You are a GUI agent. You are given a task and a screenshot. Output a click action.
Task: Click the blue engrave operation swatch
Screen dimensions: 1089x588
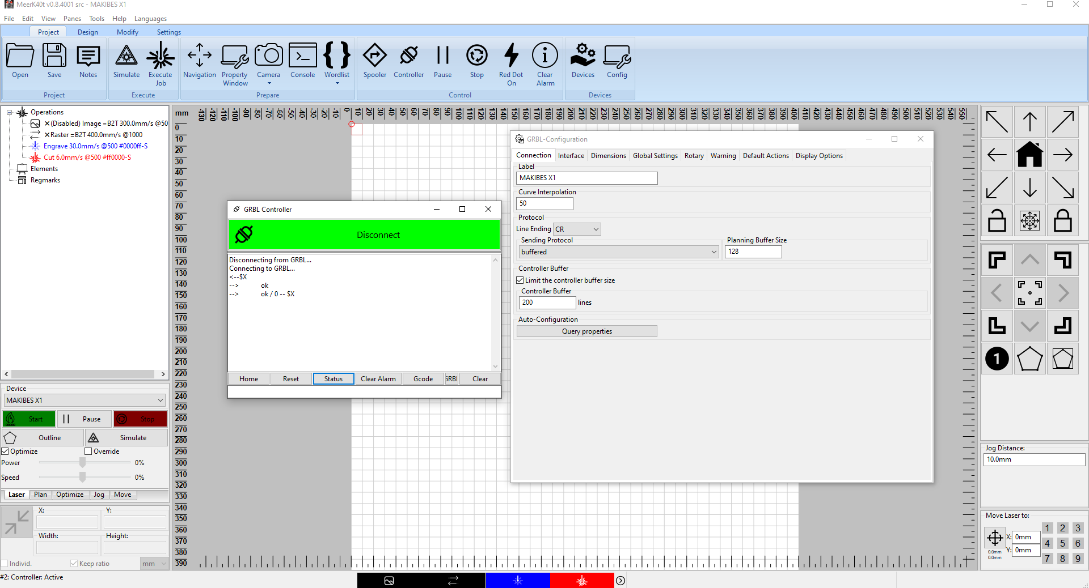[518, 581]
